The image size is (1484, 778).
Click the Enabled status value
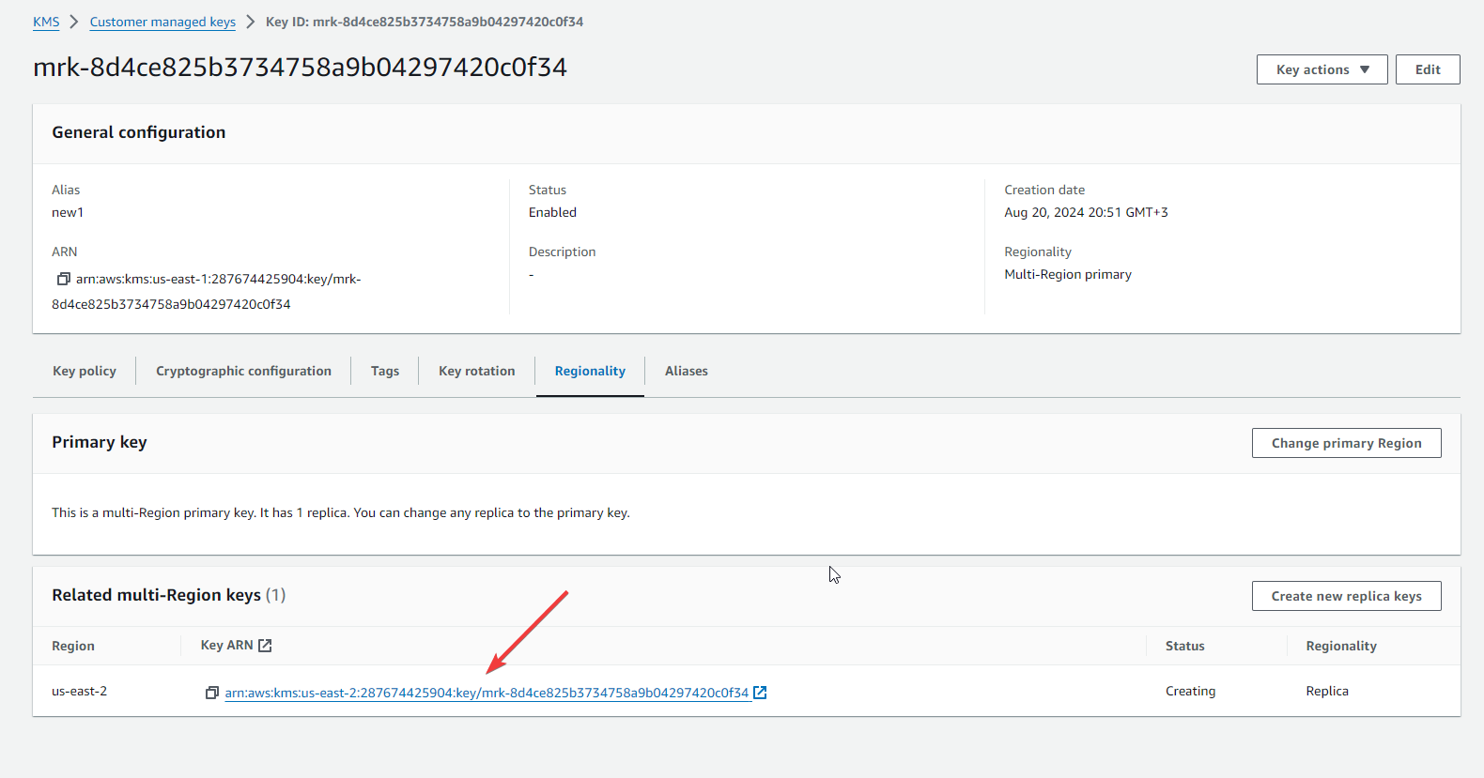(552, 212)
